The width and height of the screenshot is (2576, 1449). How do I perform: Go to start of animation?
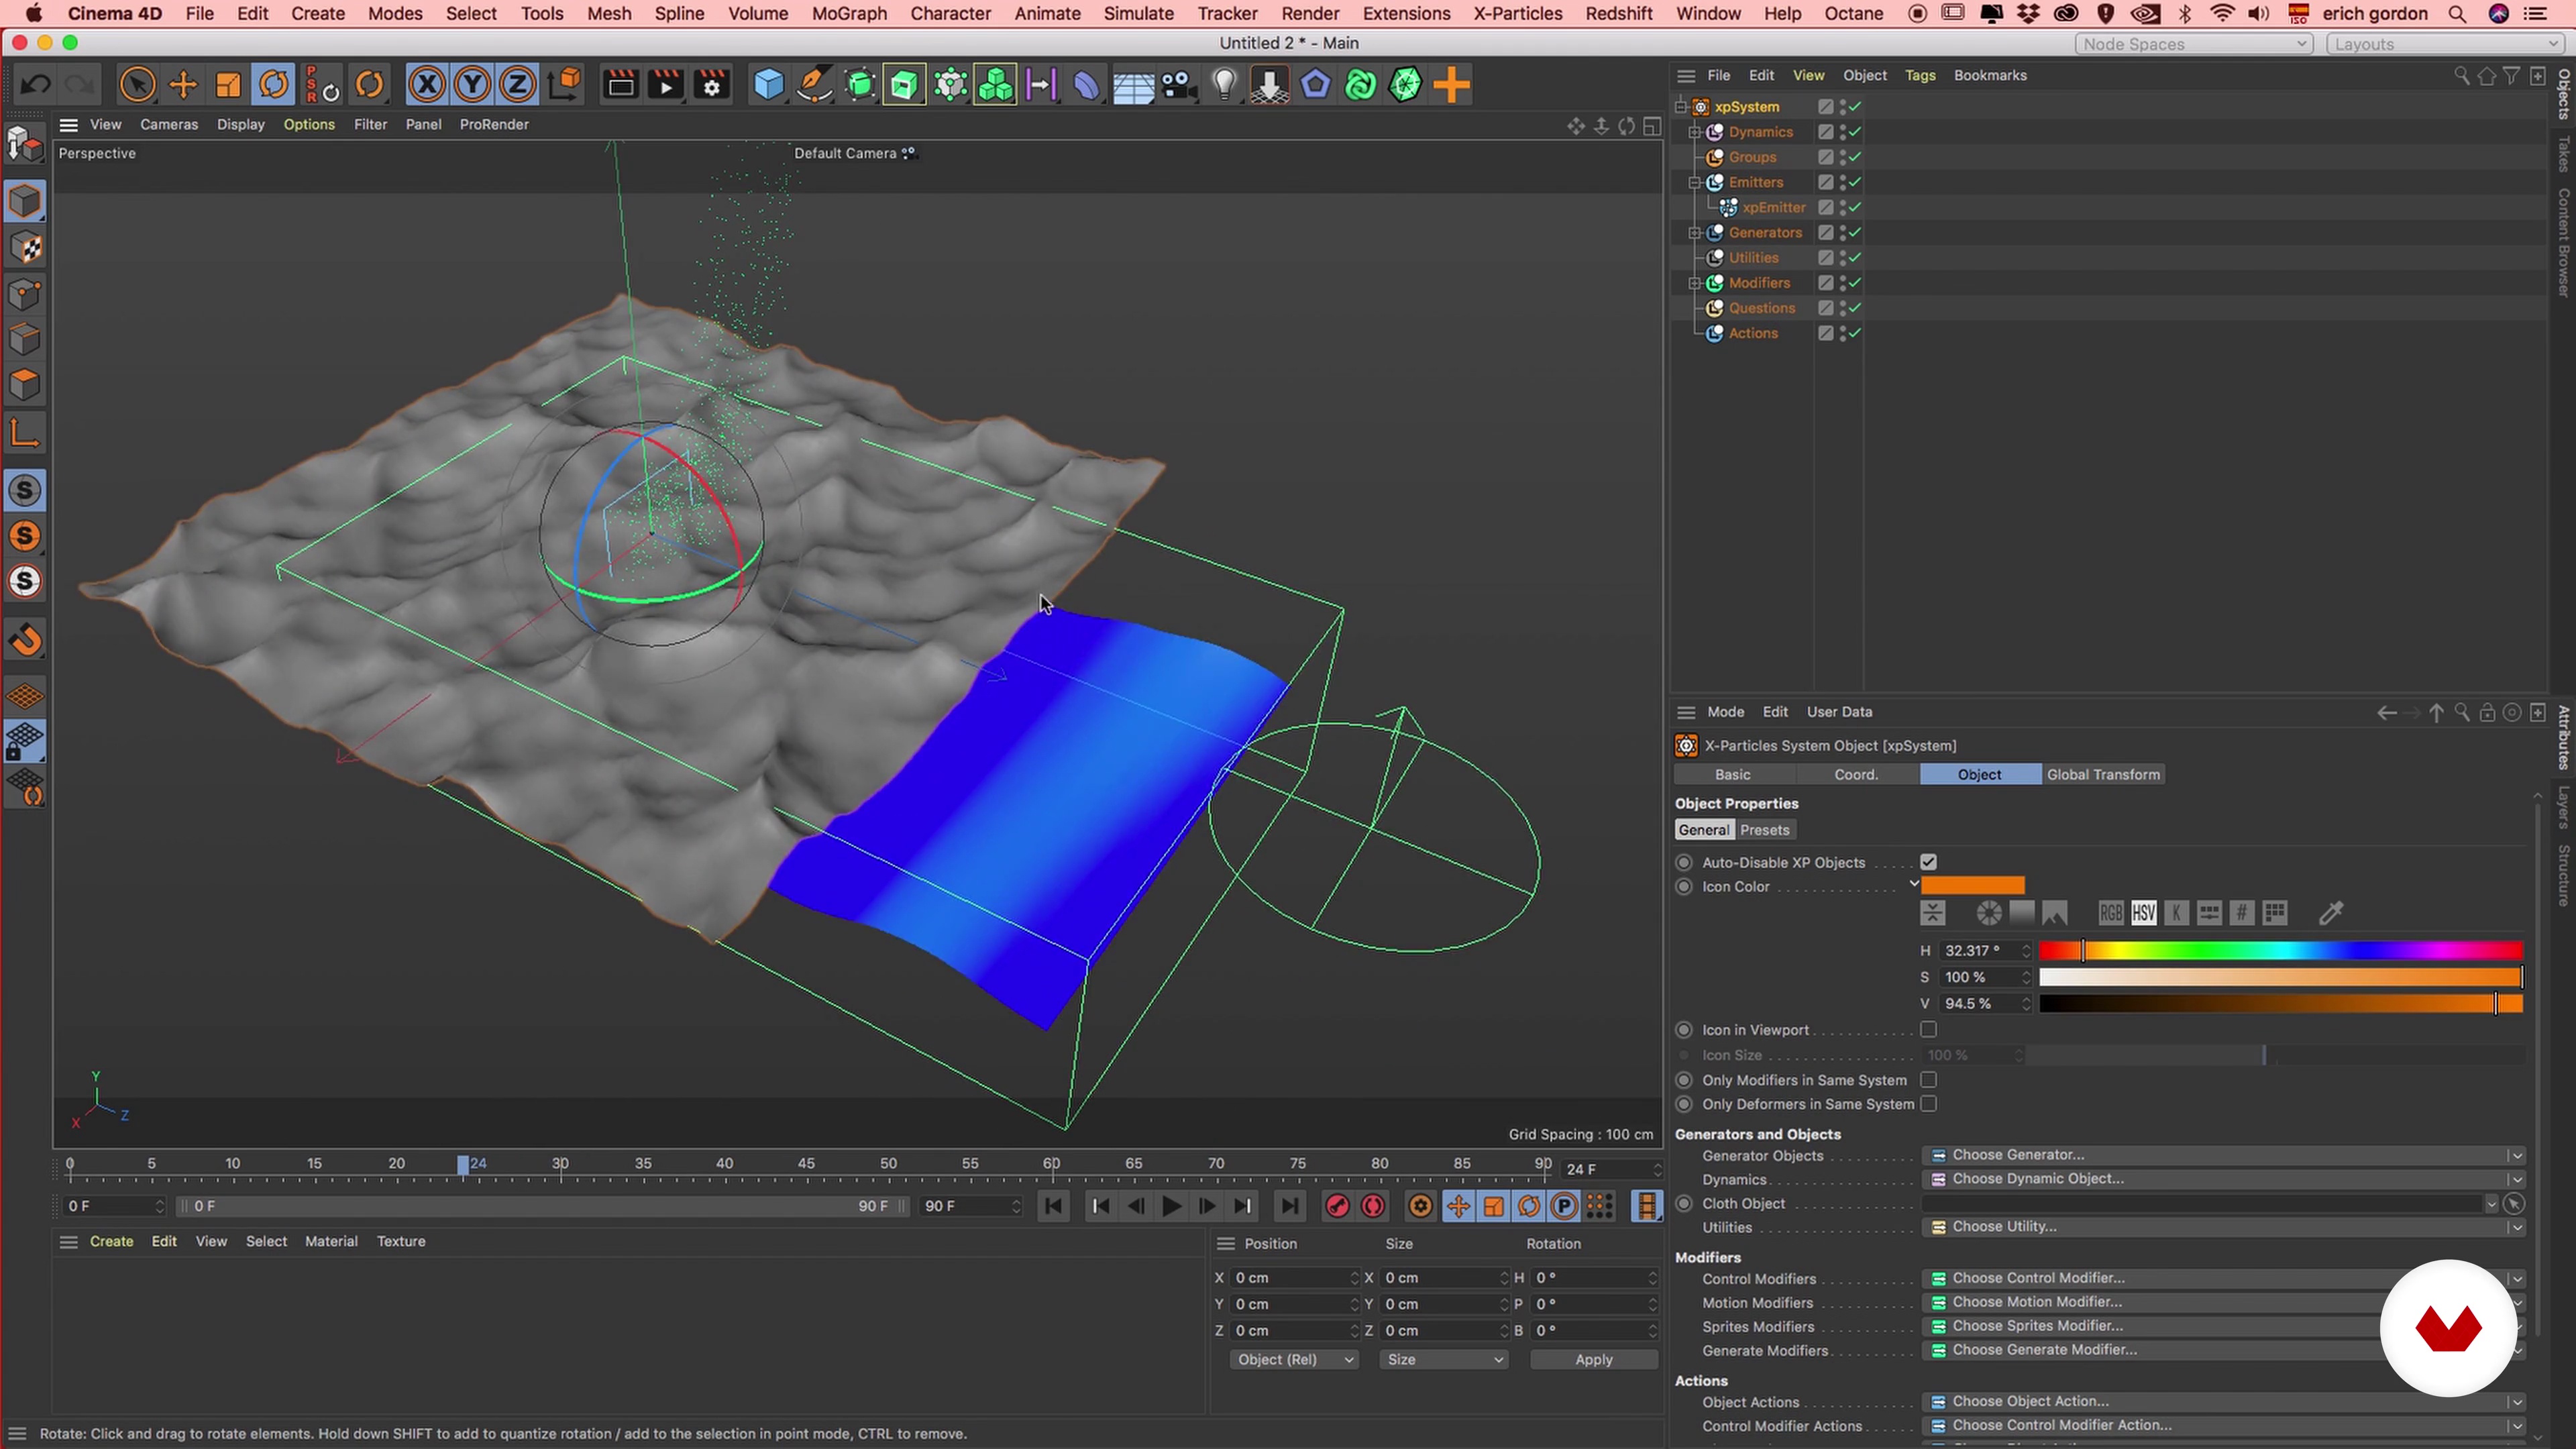pos(1053,1206)
